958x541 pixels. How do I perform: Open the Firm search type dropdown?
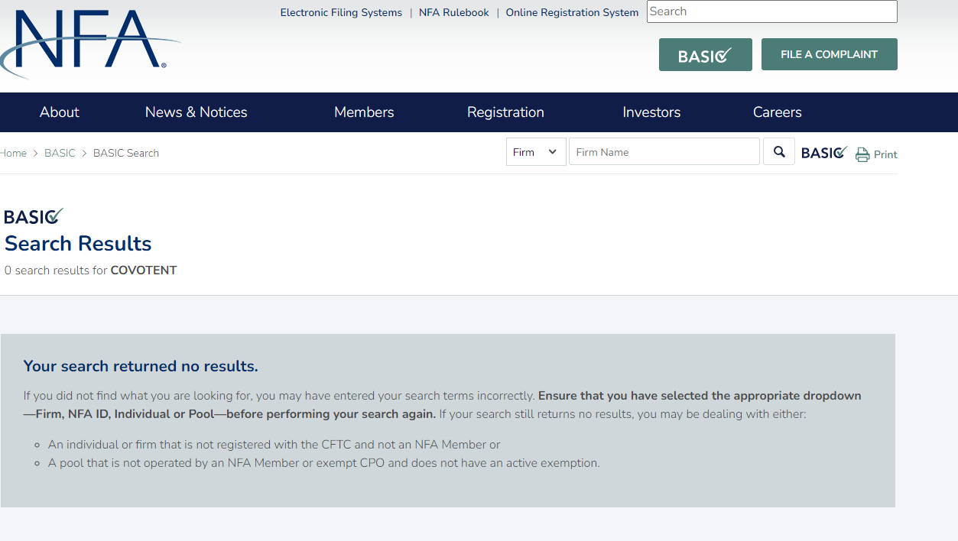point(536,152)
